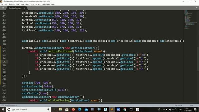Click checkbox3 in line 55 condition

tap(47, 62)
